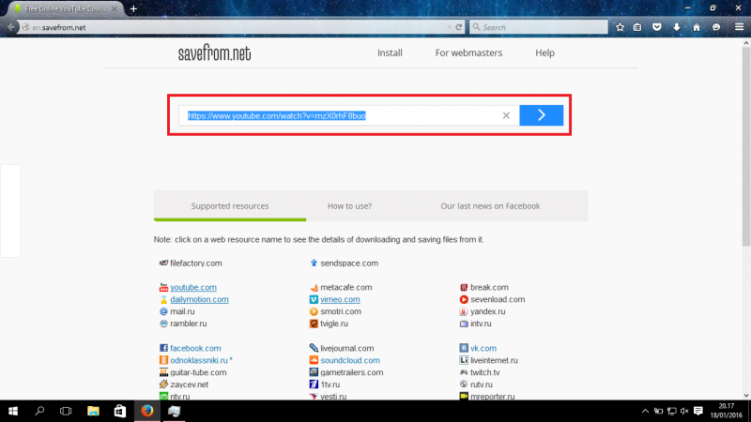Click the savefrom.net logo
The image size is (751, 422).
coord(215,53)
